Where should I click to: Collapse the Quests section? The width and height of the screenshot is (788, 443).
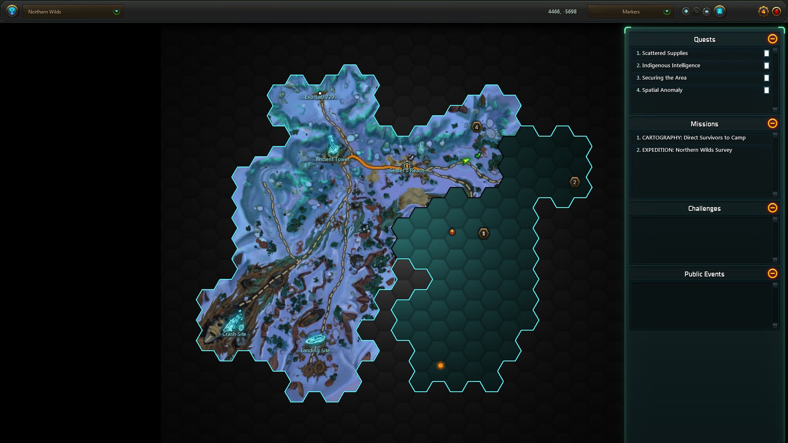tap(772, 39)
